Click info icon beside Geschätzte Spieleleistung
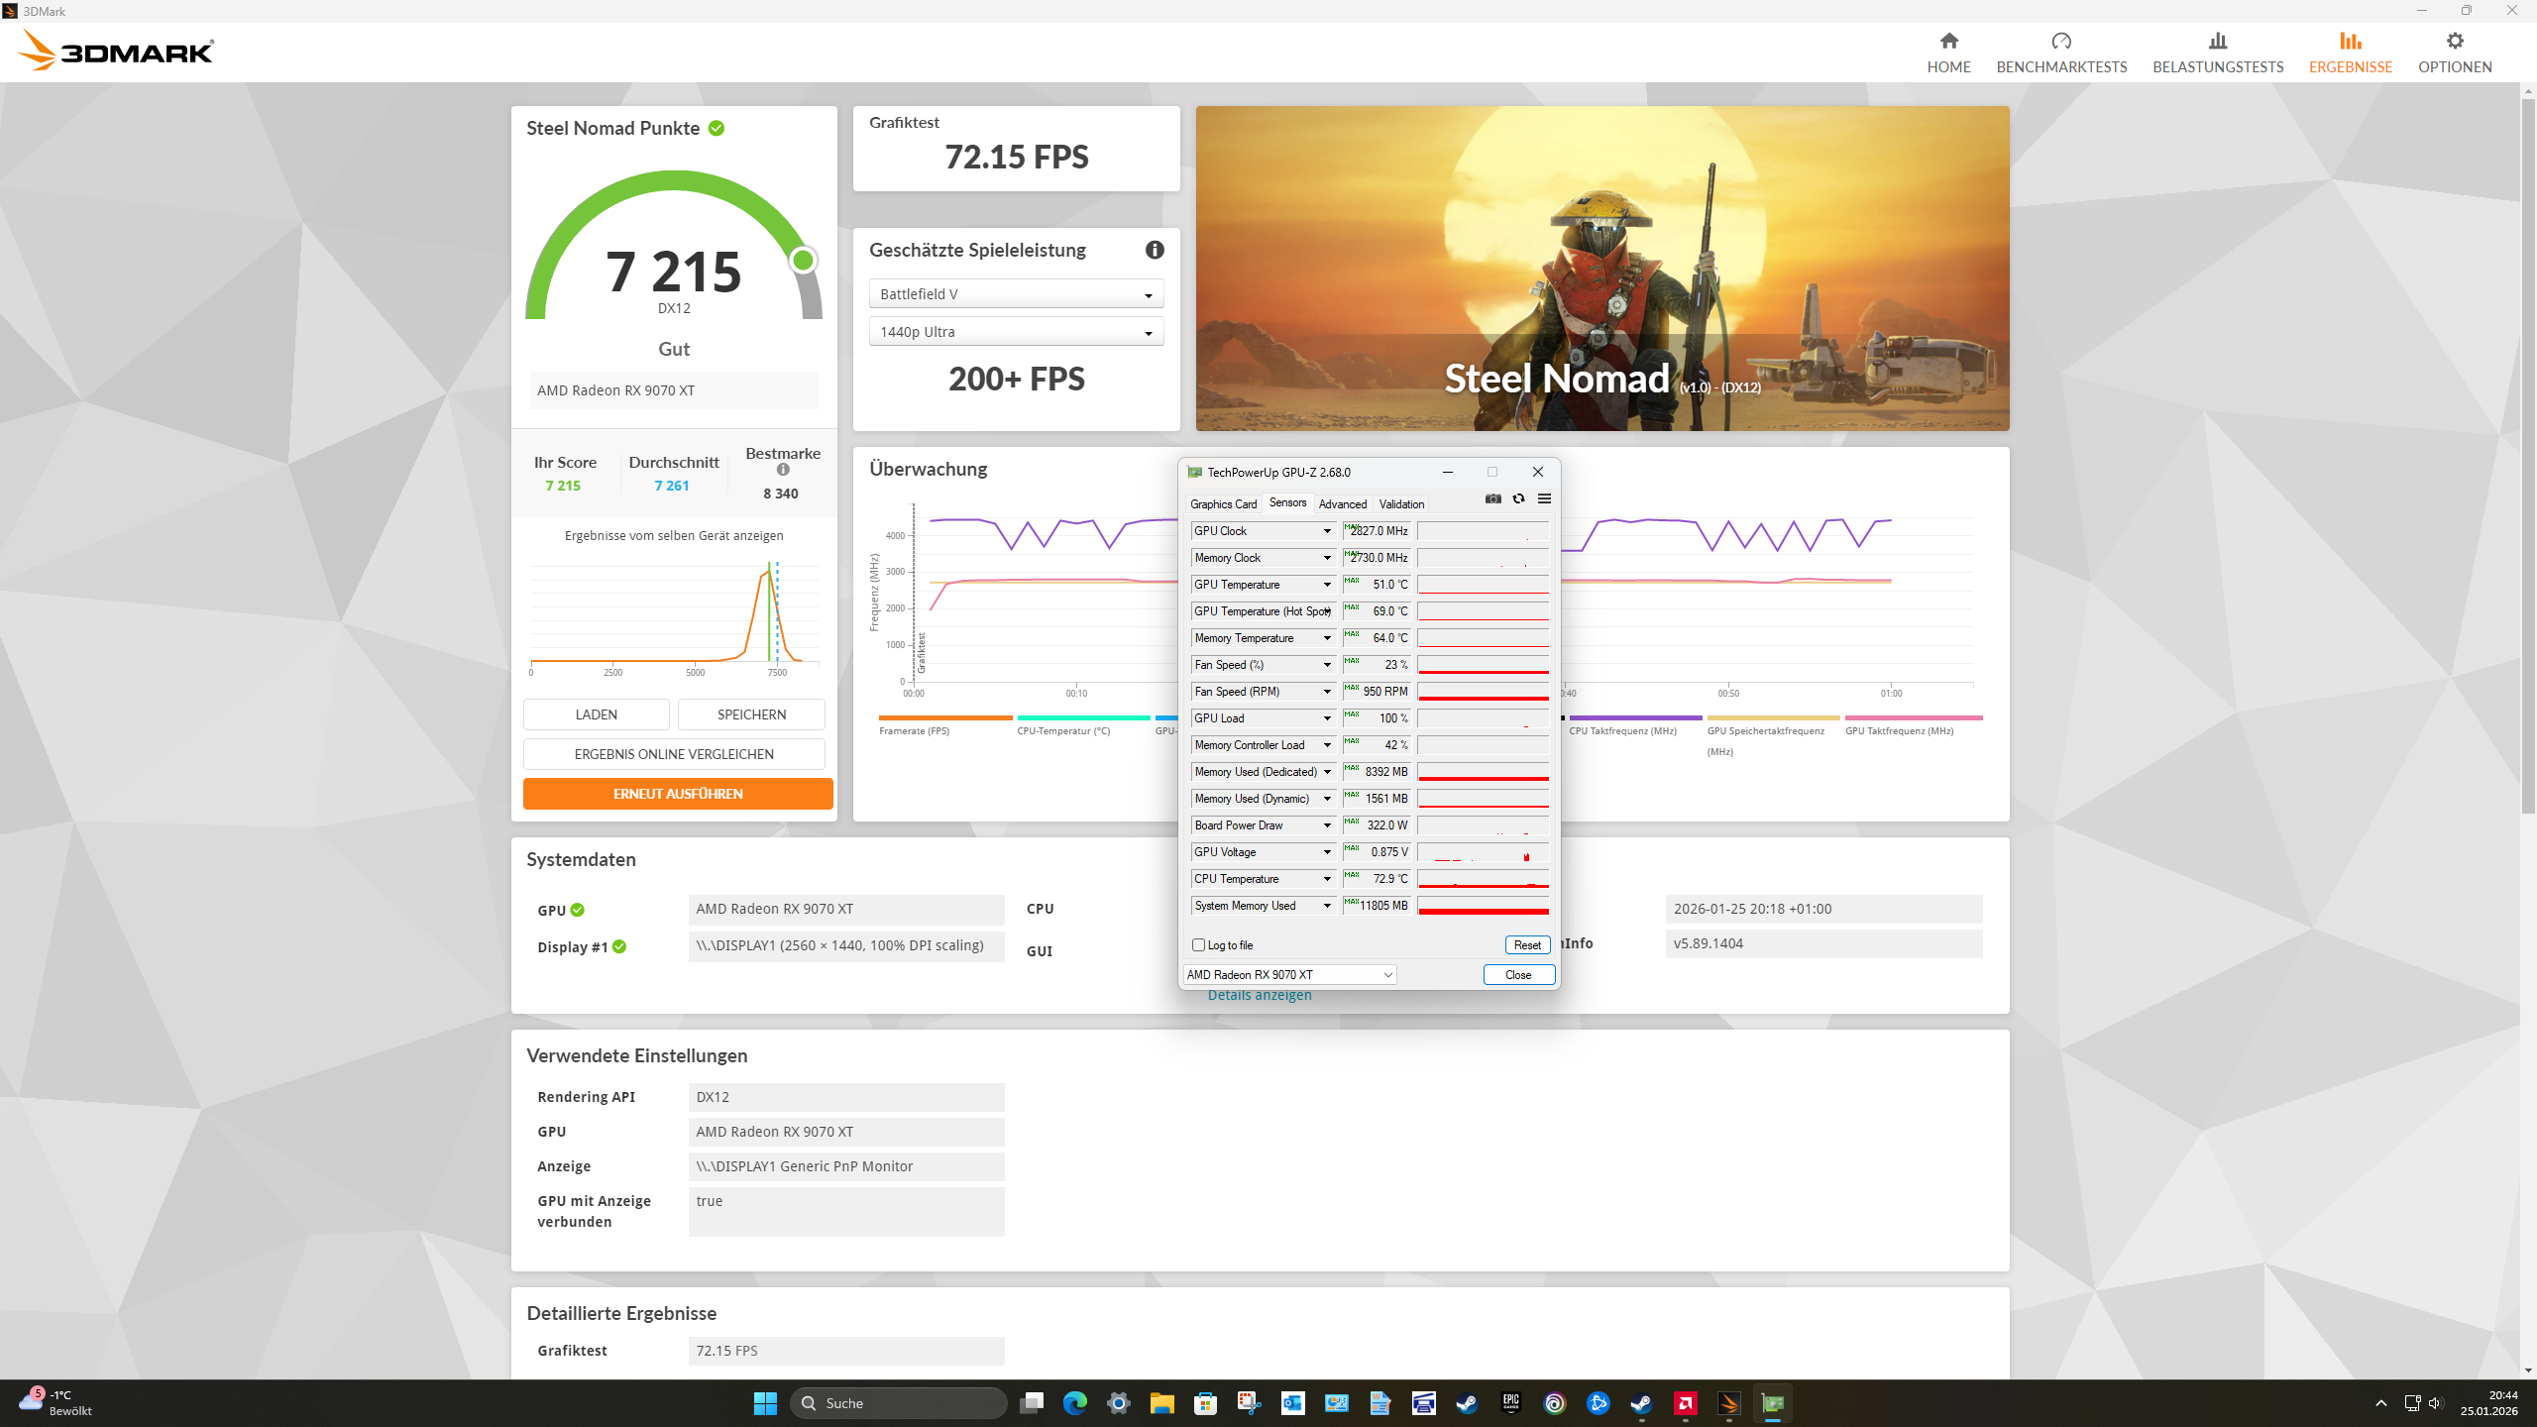The image size is (2537, 1427). (1155, 250)
